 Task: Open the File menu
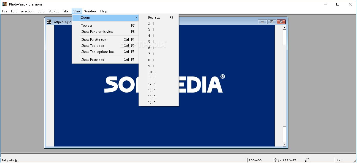[4, 11]
